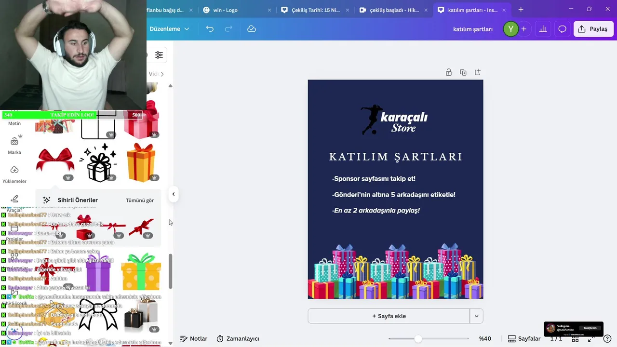Insert the black outline bow element

[98, 315]
